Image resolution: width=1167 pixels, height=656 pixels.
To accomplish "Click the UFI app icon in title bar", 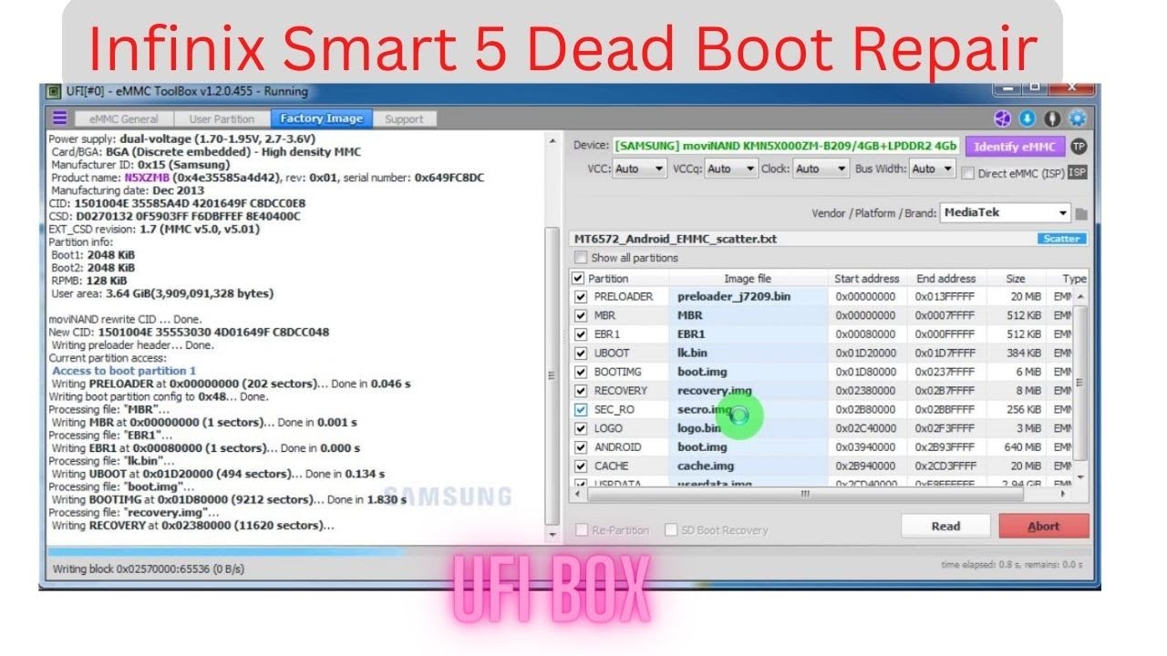I will 54,91.
